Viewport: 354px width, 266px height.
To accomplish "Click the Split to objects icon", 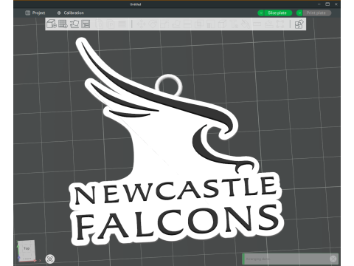I will 100,24.
